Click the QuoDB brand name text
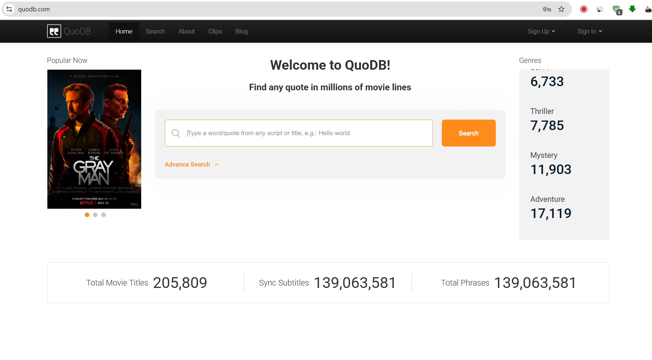Image resolution: width=652 pixels, height=360 pixels. coord(77,31)
